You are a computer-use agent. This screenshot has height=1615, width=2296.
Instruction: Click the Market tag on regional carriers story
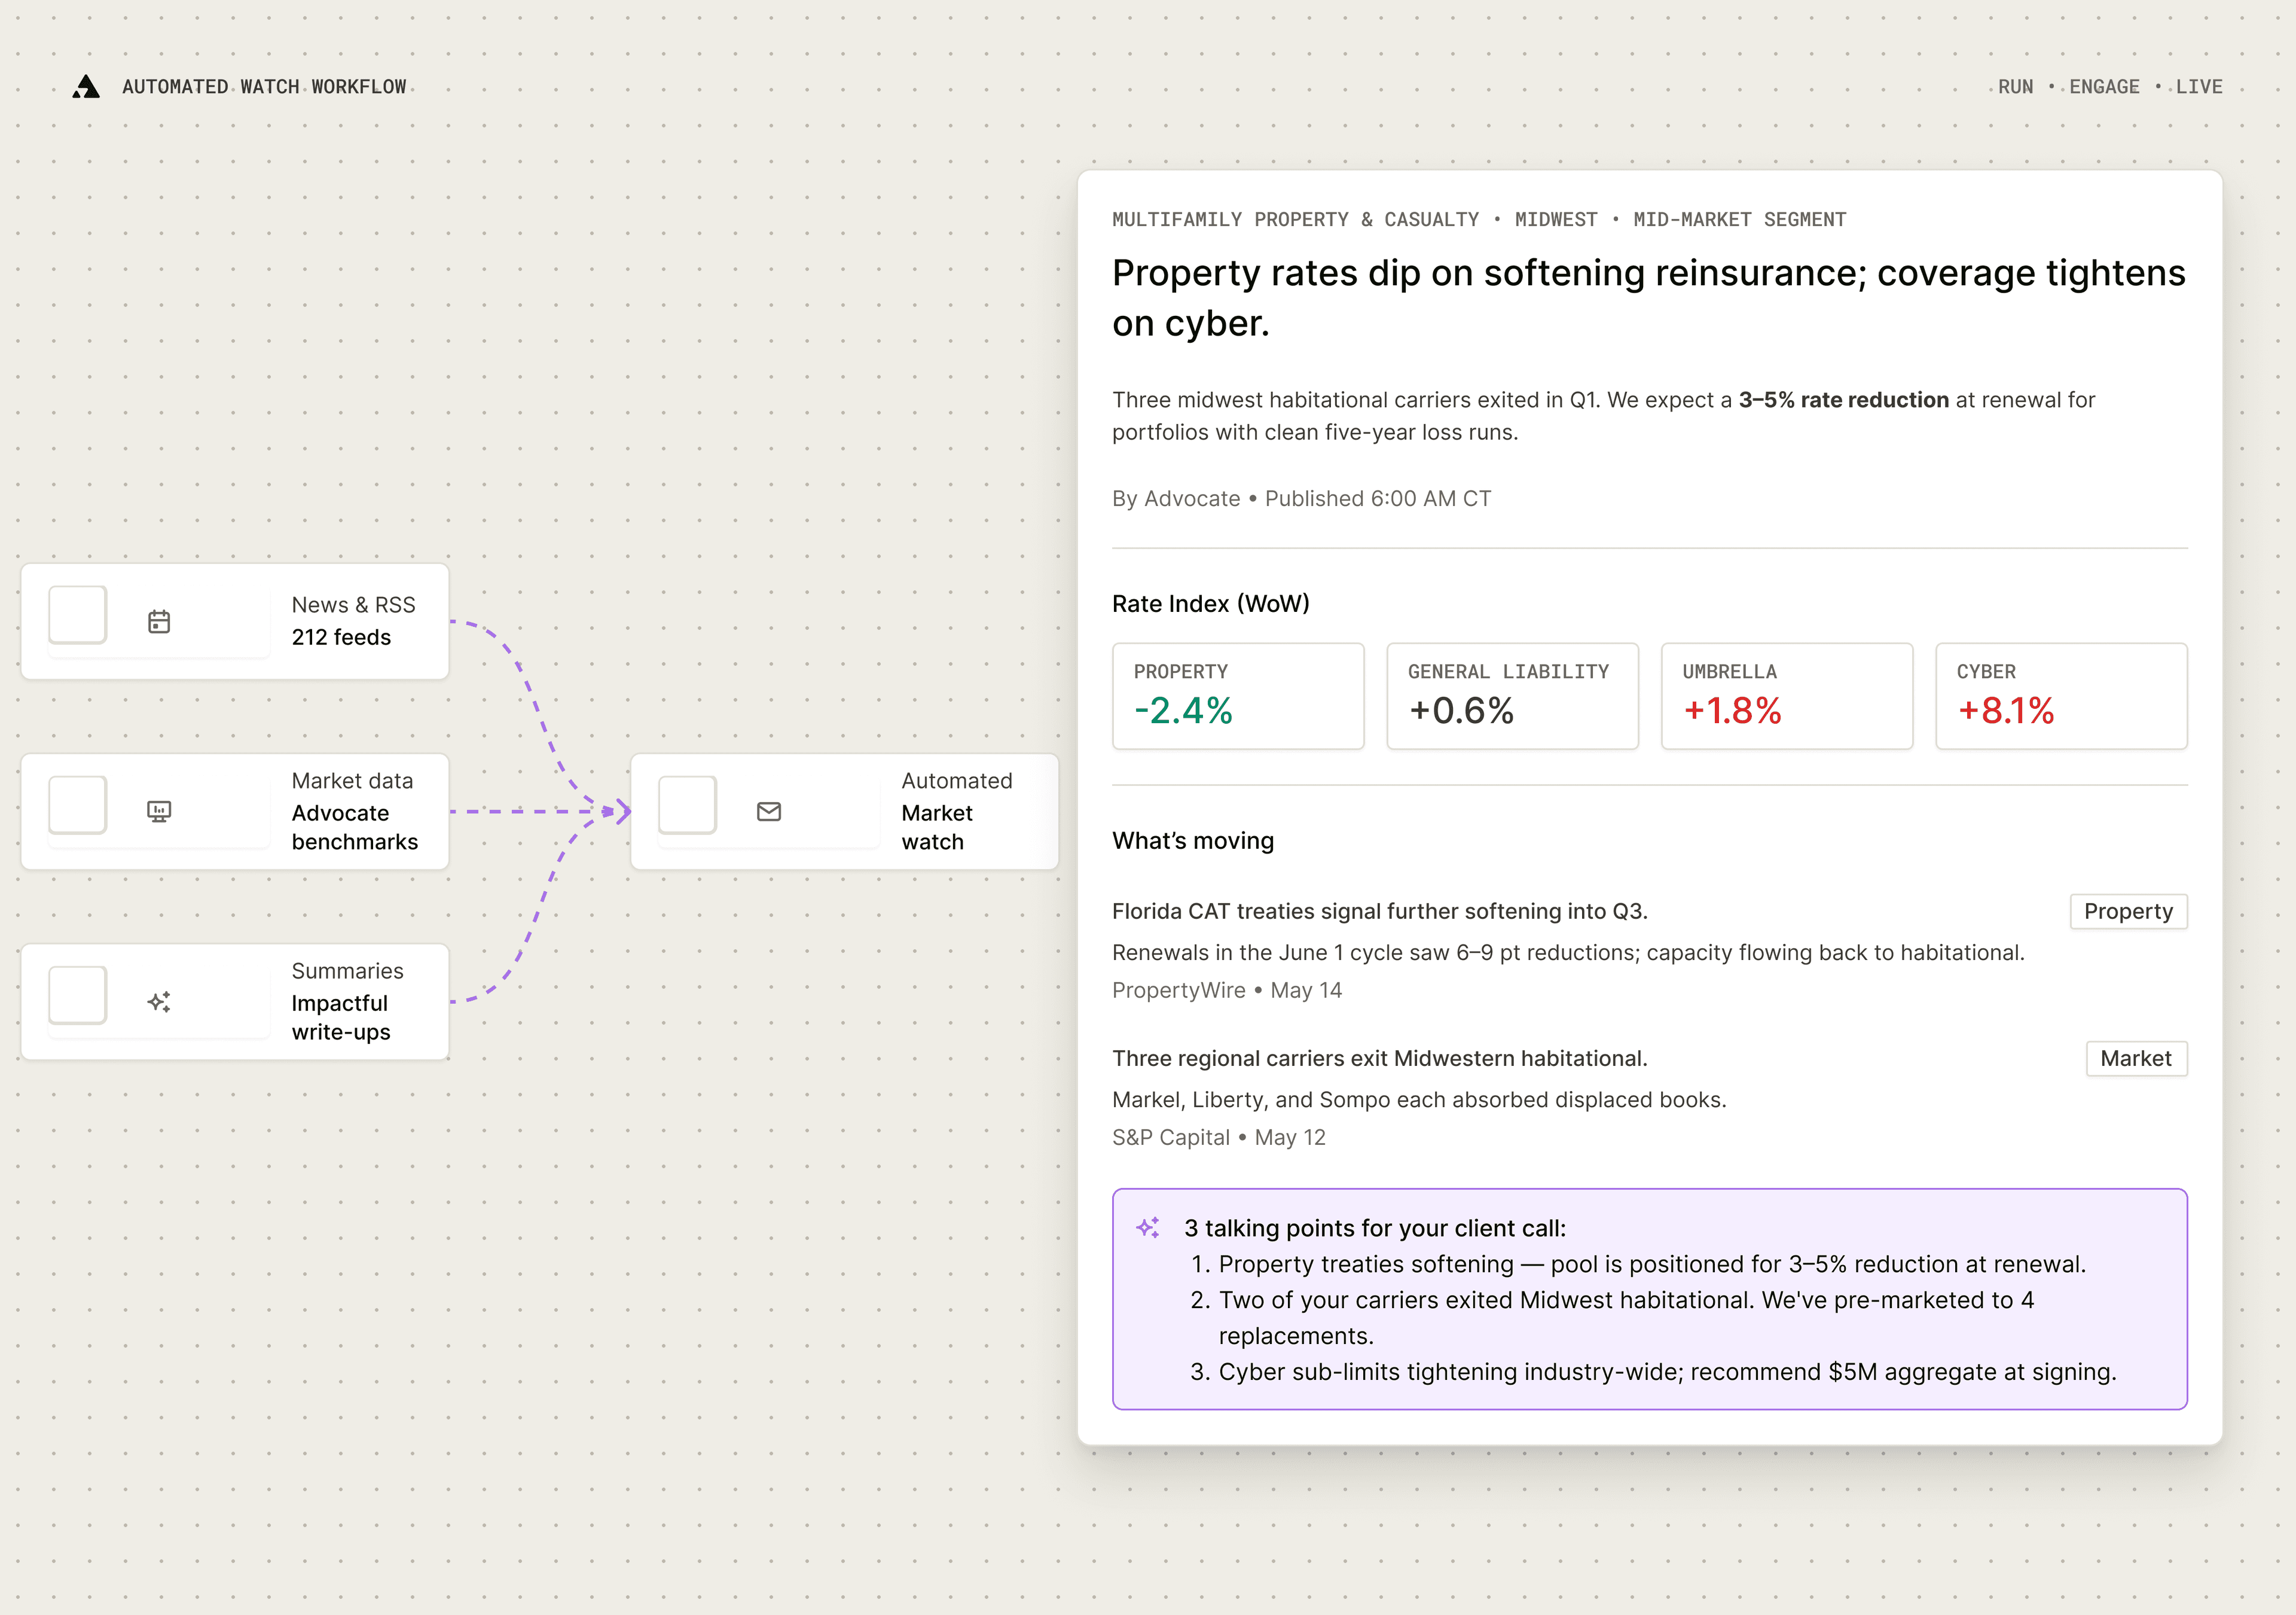pos(2136,1059)
